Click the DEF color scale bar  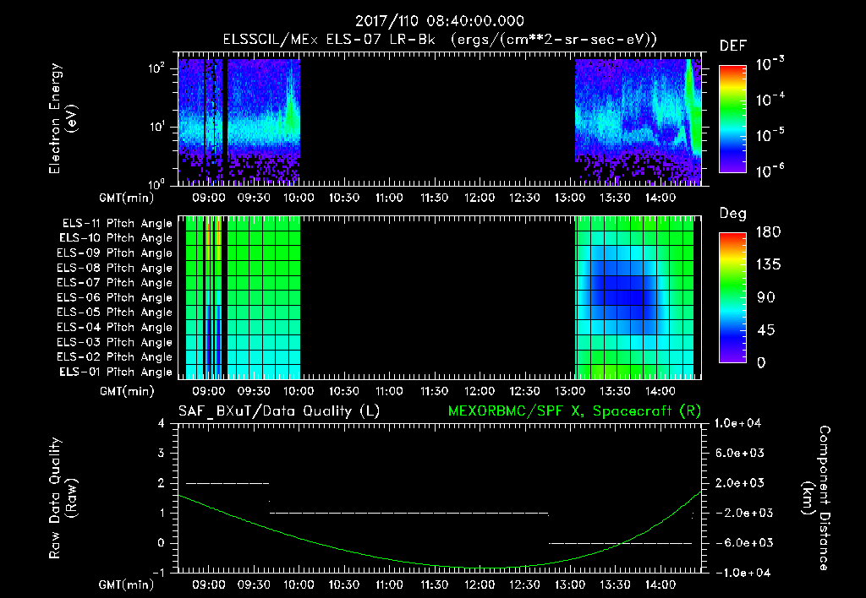tap(732, 118)
